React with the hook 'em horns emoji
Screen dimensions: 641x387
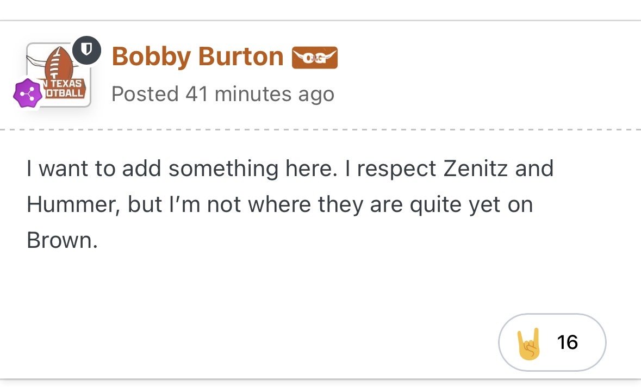[x=528, y=342]
